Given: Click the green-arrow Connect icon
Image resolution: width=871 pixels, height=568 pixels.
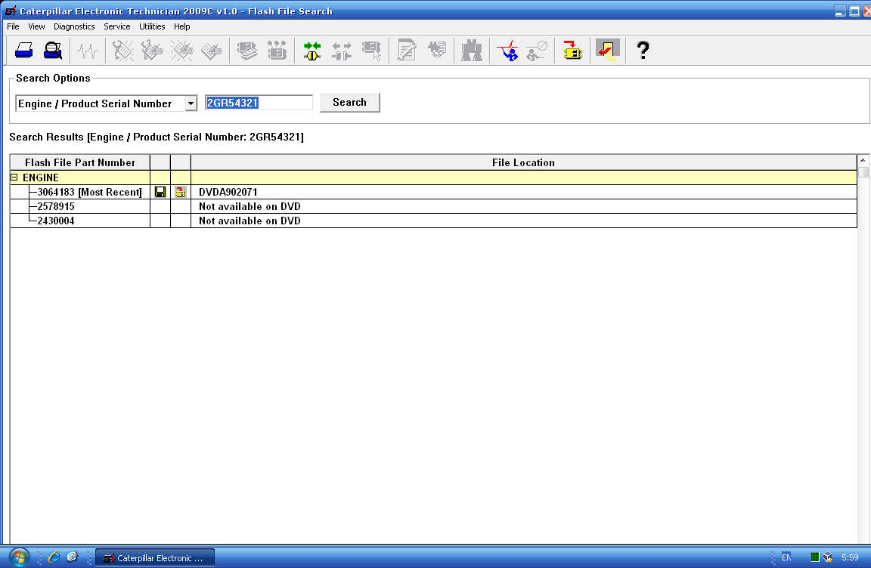Looking at the screenshot, I should pyautogui.click(x=312, y=51).
